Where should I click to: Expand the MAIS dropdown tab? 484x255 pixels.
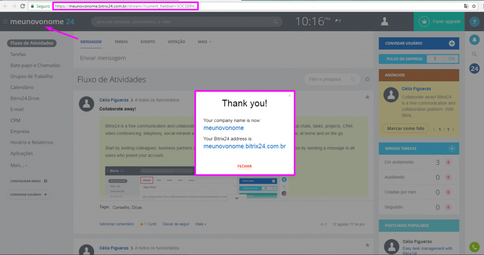tap(204, 42)
